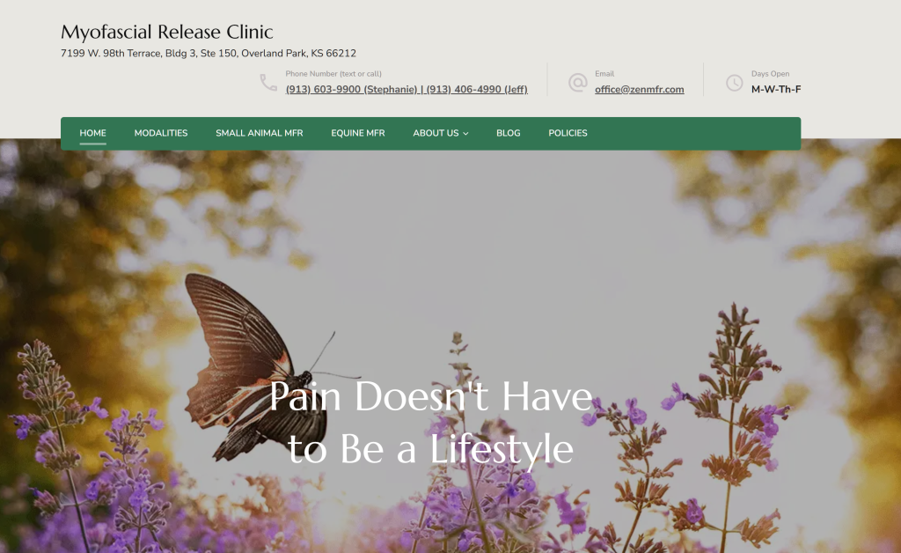The image size is (901, 553).
Task: Email office@zenmfr.com
Action: 640,89
